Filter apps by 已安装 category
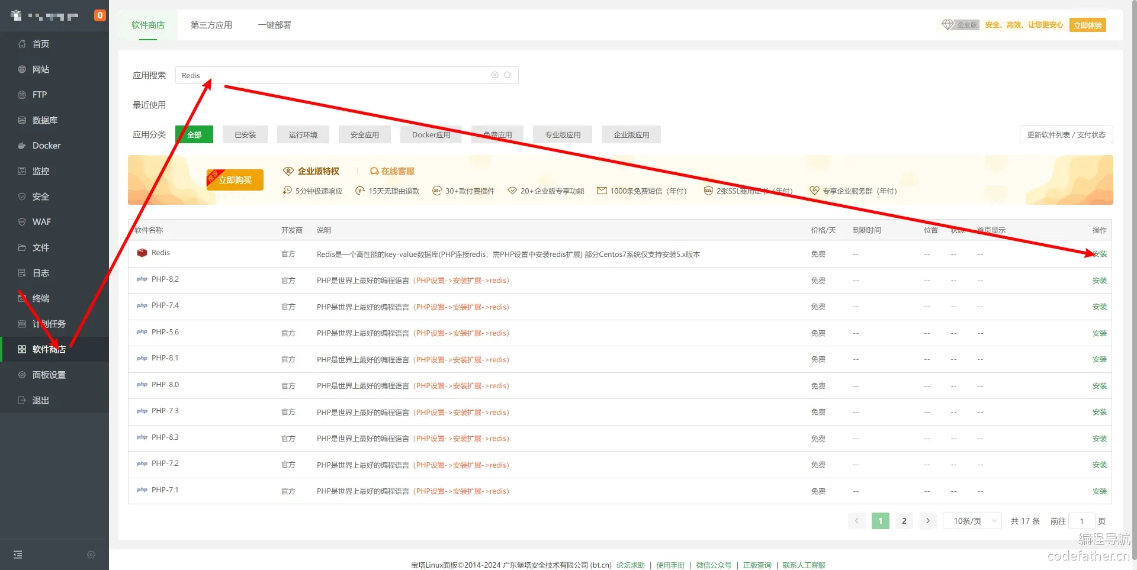The height and width of the screenshot is (570, 1137). tap(245, 135)
